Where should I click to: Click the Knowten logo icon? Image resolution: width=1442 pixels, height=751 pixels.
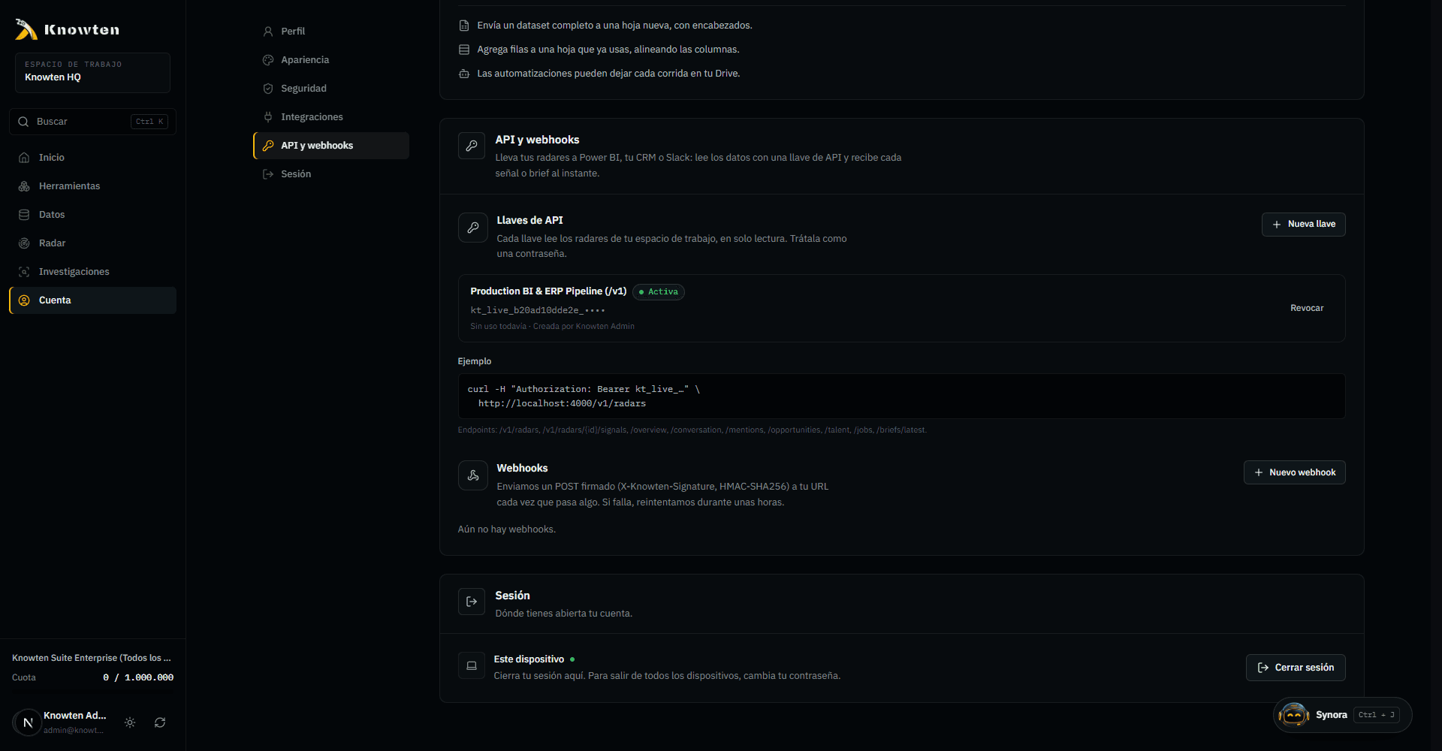pos(26,29)
